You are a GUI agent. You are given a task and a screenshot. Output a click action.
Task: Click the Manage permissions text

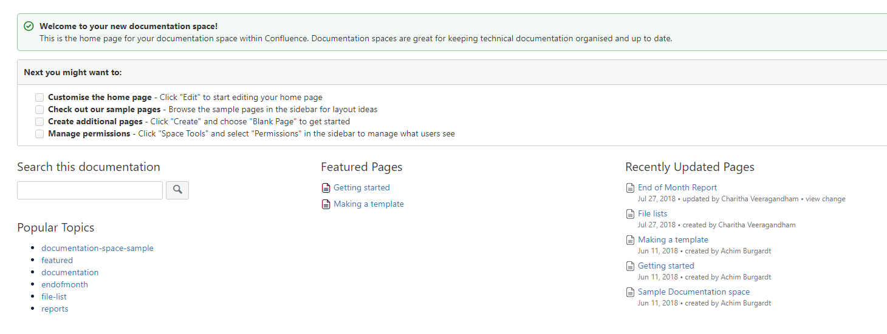point(89,134)
